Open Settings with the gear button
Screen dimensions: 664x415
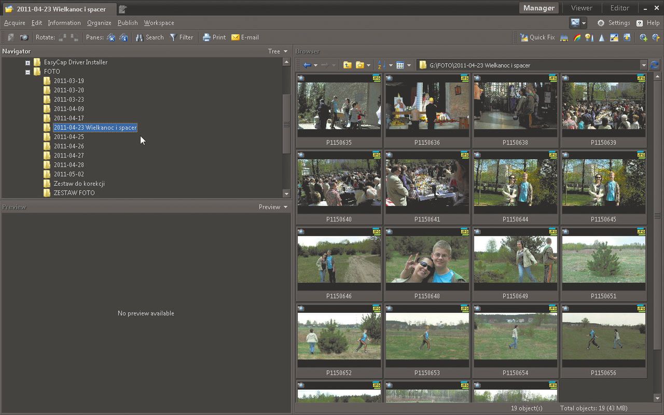613,23
